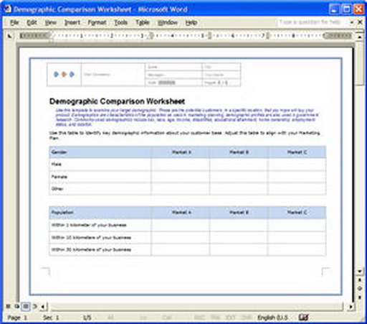
Task: Open the Select Browse Object button
Action: [x=360, y=289]
